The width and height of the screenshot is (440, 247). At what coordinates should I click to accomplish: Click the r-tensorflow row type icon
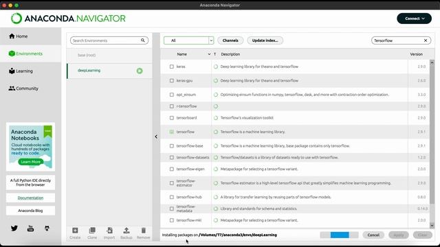coord(215,106)
